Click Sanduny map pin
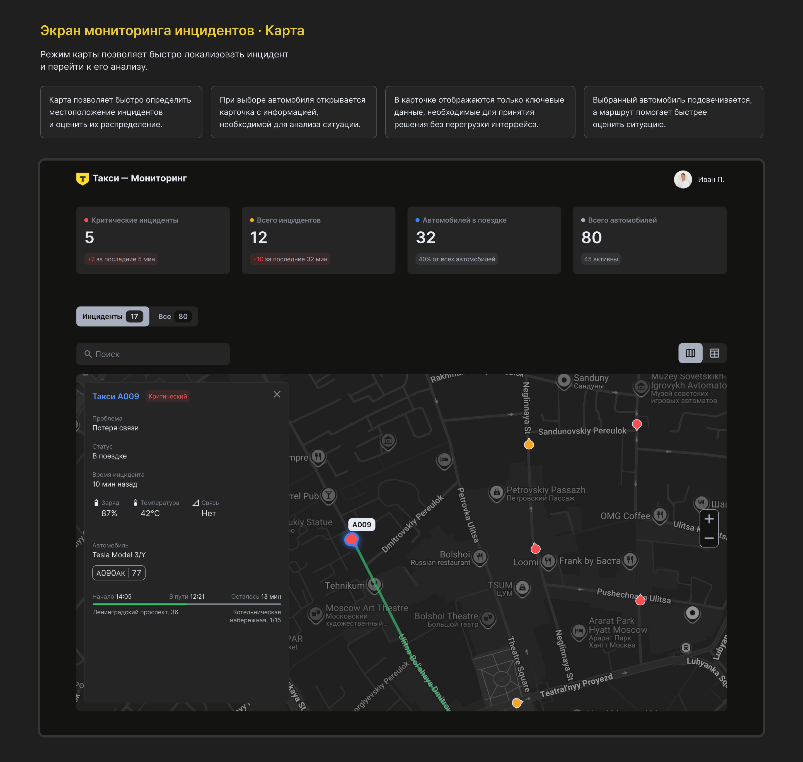Image resolution: width=803 pixels, height=762 pixels. pos(564,381)
